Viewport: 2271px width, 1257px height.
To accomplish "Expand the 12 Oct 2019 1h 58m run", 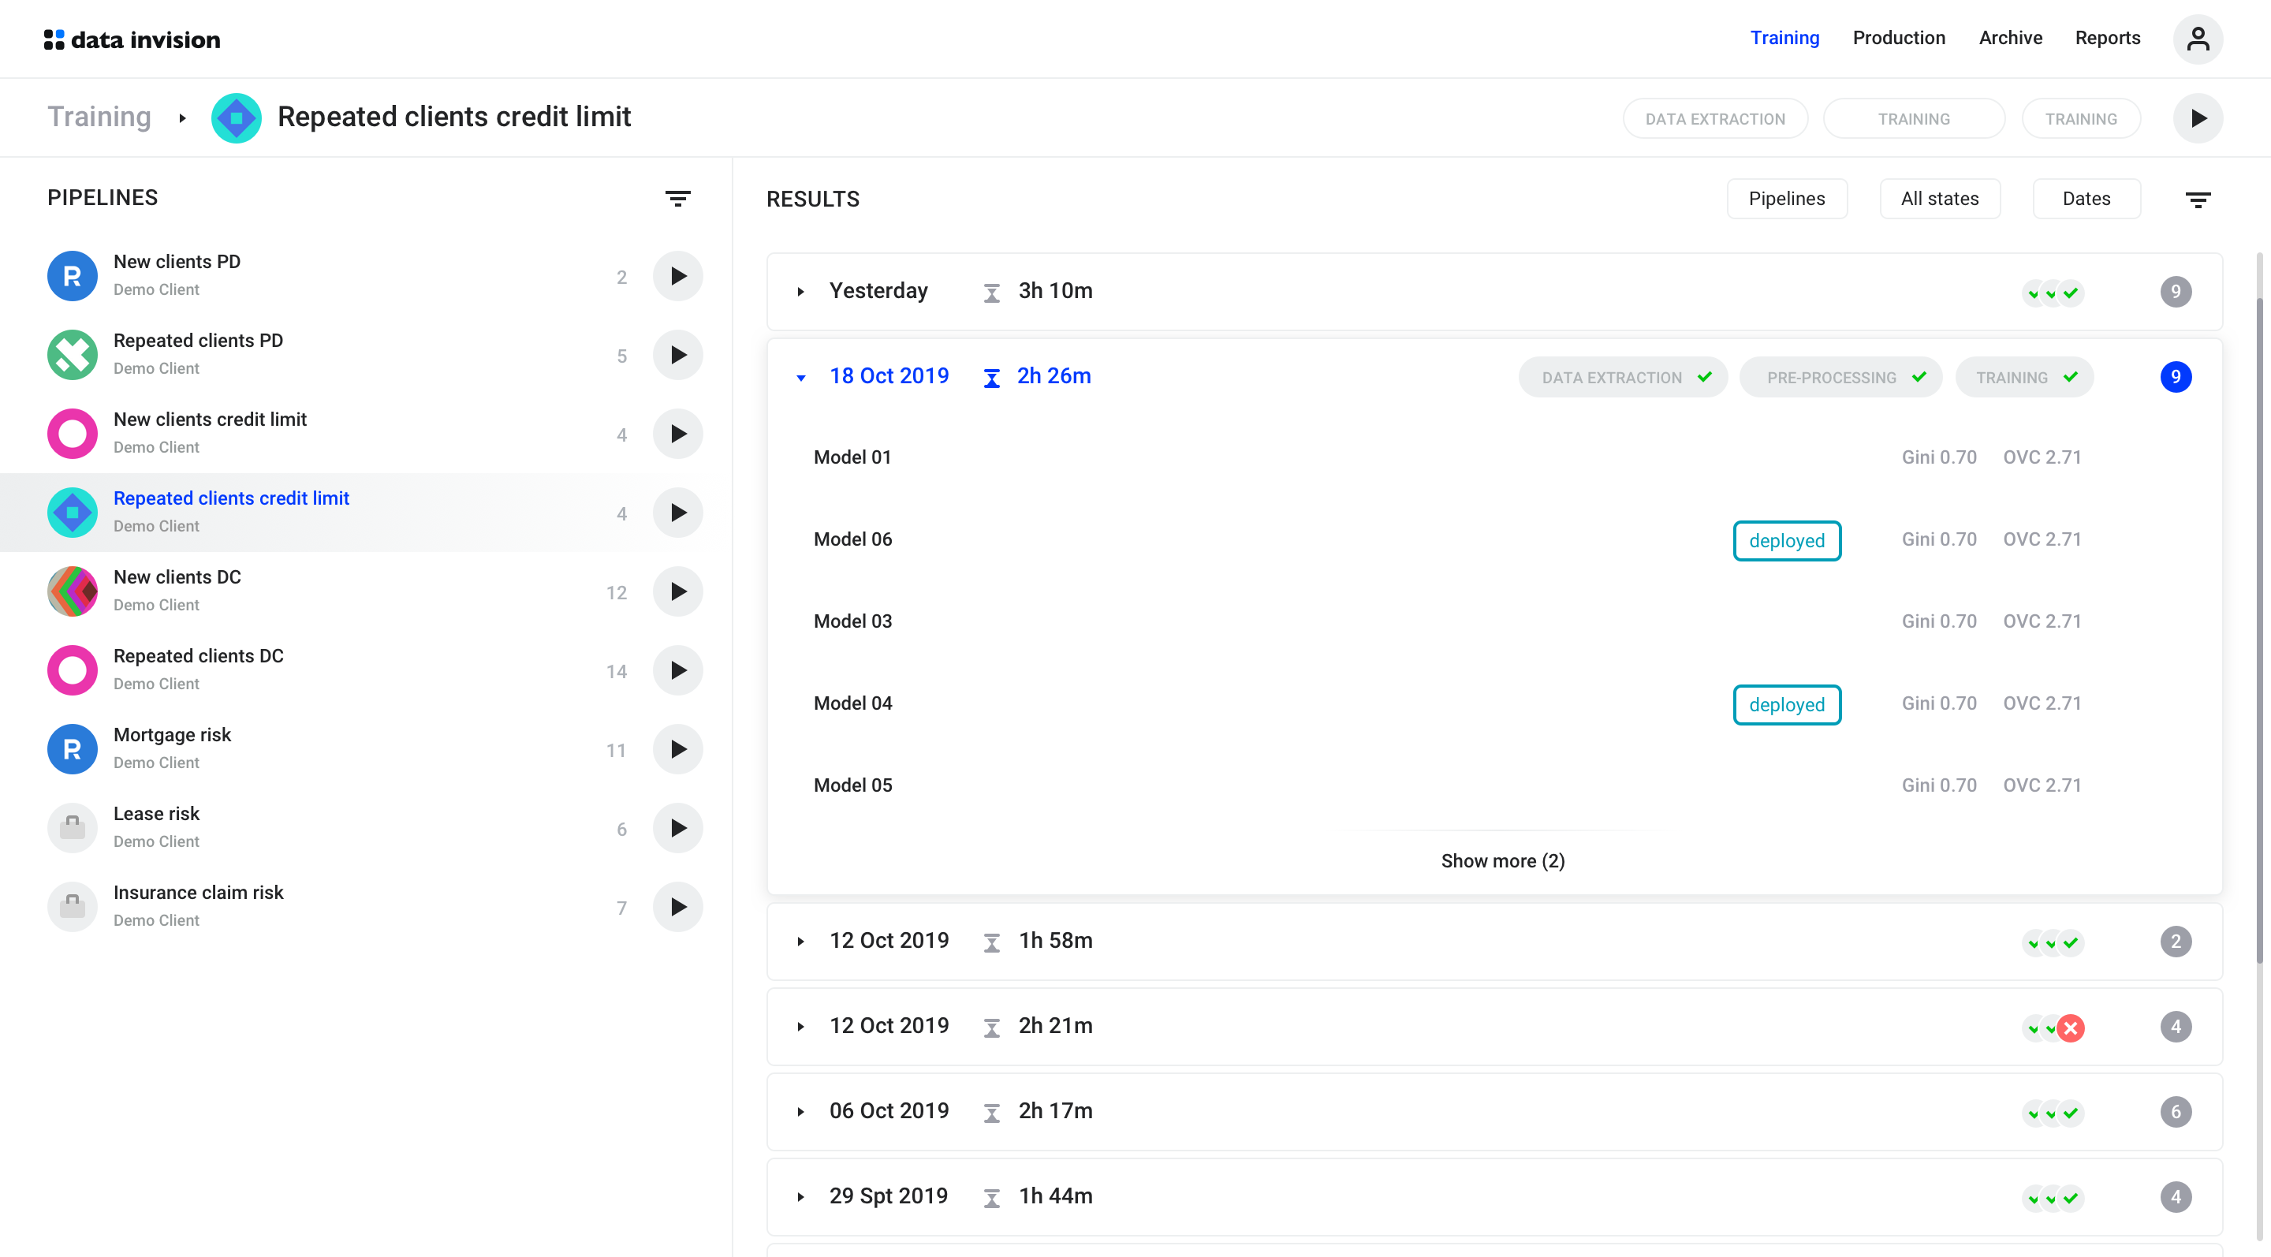I will click(800, 942).
